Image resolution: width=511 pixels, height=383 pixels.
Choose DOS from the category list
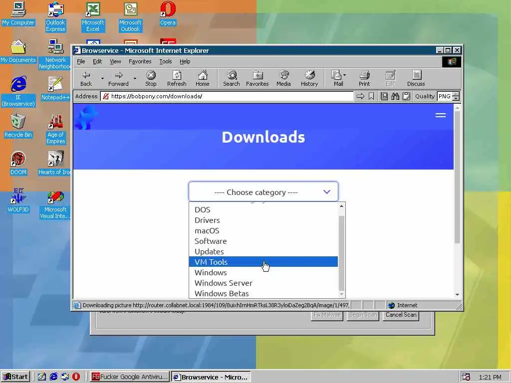pos(263,210)
